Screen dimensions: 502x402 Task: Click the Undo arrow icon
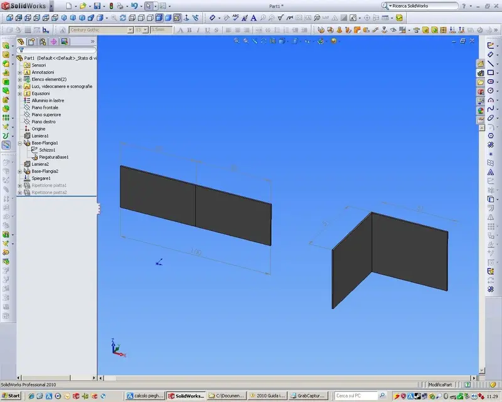pos(134,6)
